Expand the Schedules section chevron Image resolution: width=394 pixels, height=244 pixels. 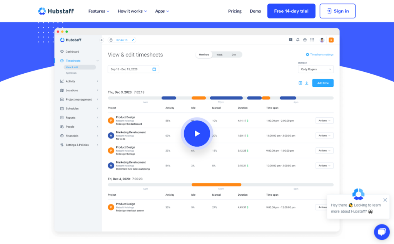coord(97,109)
